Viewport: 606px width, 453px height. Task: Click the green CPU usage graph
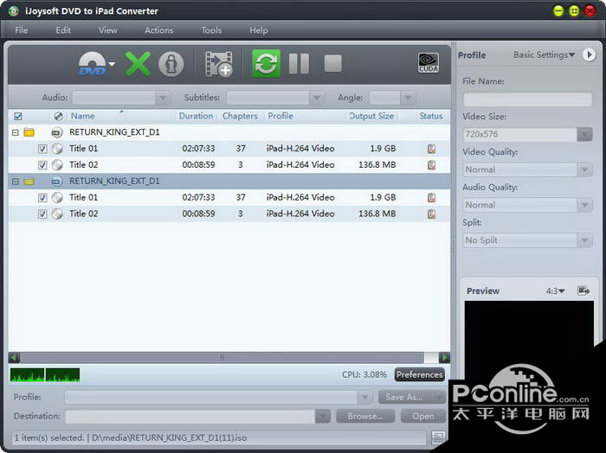(x=45, y=374)
